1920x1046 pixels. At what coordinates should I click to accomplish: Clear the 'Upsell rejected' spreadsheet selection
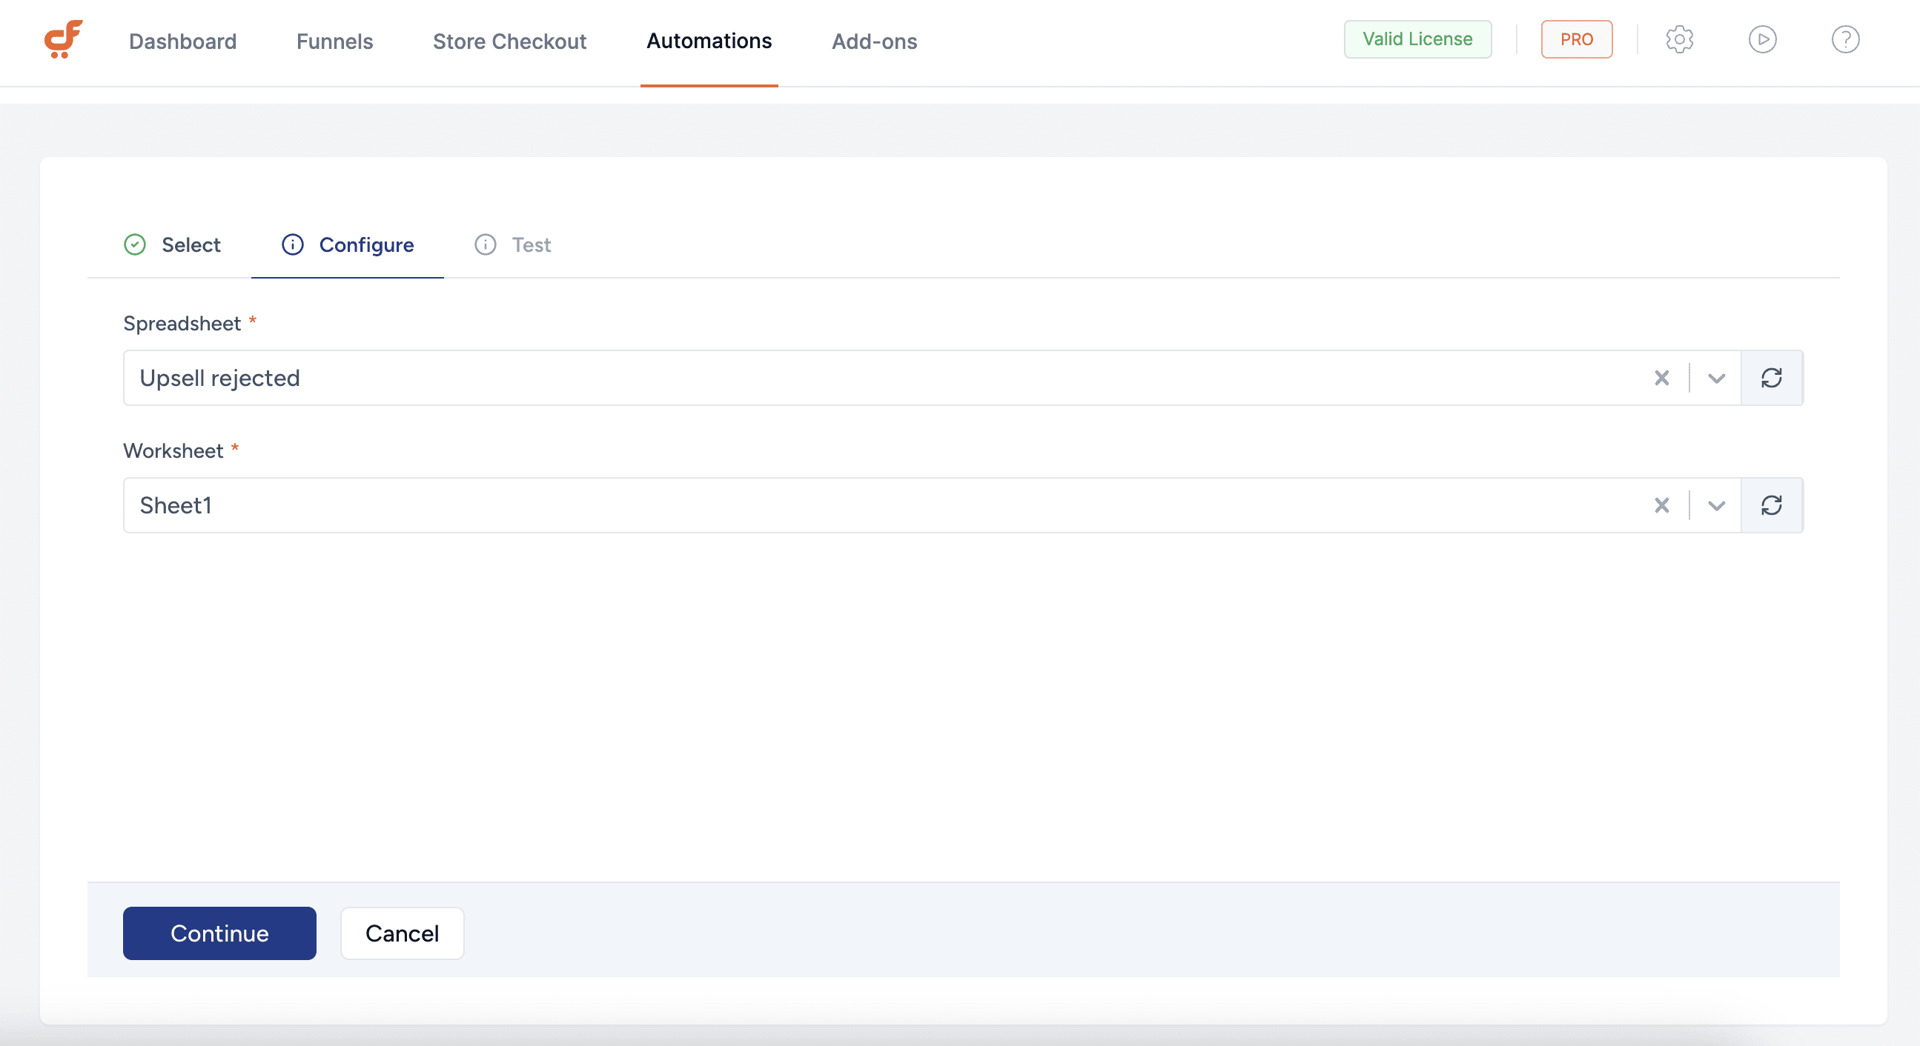coord(1661,378)
